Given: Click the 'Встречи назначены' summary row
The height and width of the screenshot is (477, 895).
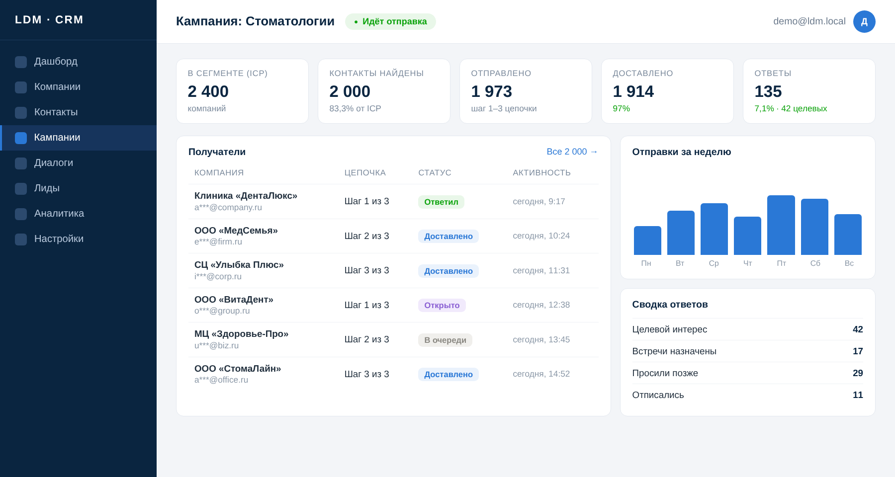Looking at the screenshot, I should 747,351.
